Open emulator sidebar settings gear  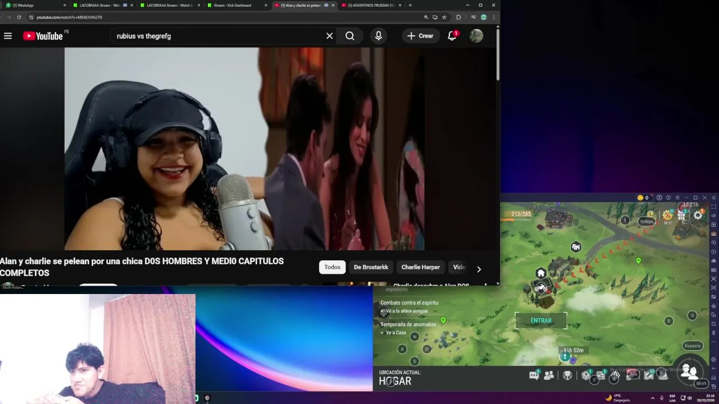[713, 359]
